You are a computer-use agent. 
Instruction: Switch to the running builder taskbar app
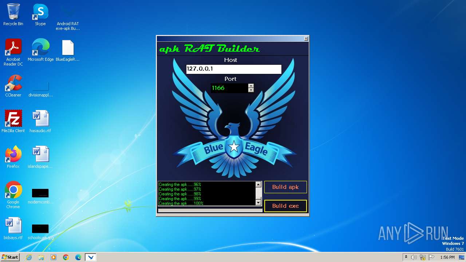91,257
